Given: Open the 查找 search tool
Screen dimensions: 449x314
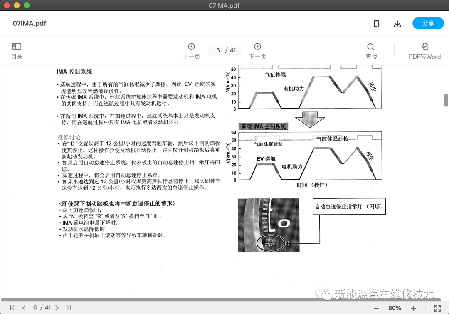Looking at the screenshot, I should coord(371,51).
